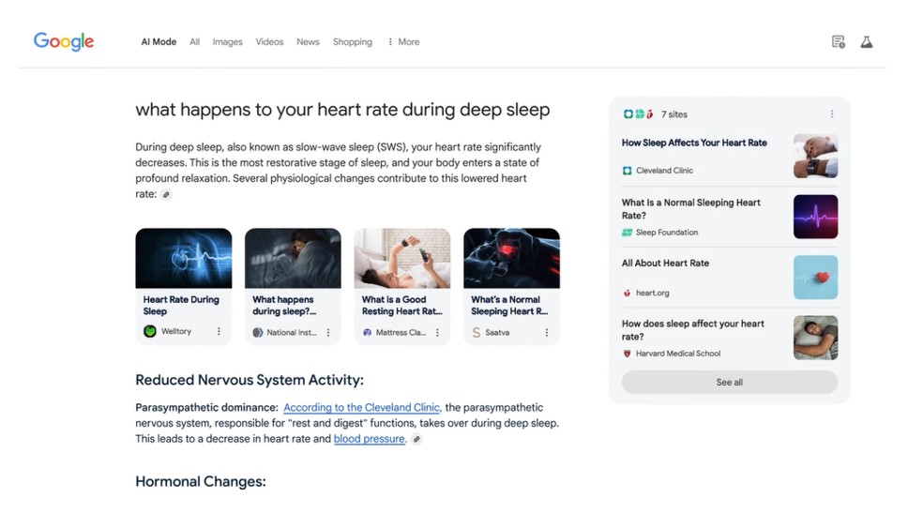Click the Google logo
The width and height of the screenshot is (923, 513).
pos(64,41)
